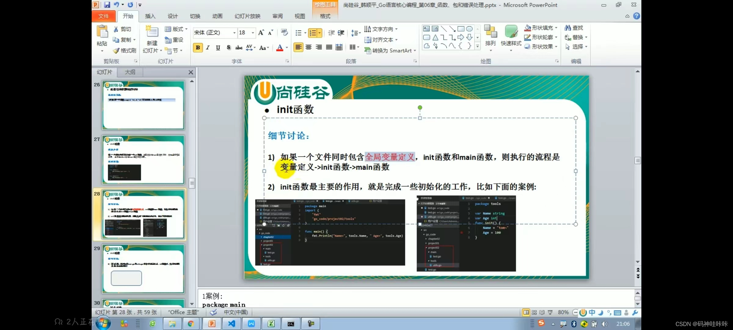Viewport: 733px width, 330px height.
Task: Switch to the Outline (大纲) pane tab
Action: 130,72
